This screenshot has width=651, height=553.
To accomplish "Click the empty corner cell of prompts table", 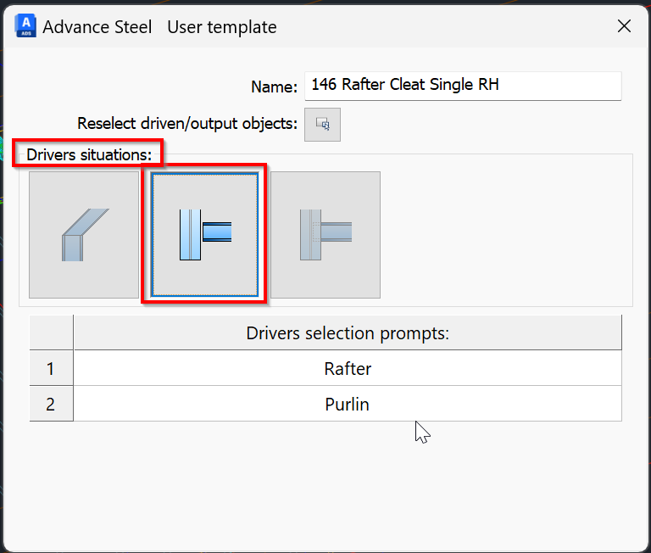I will tap(51, 332).
